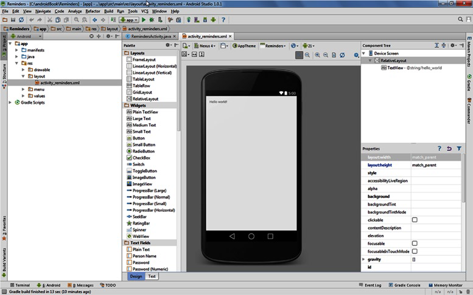Expand the manifests folder in project tree

[16, 50]
